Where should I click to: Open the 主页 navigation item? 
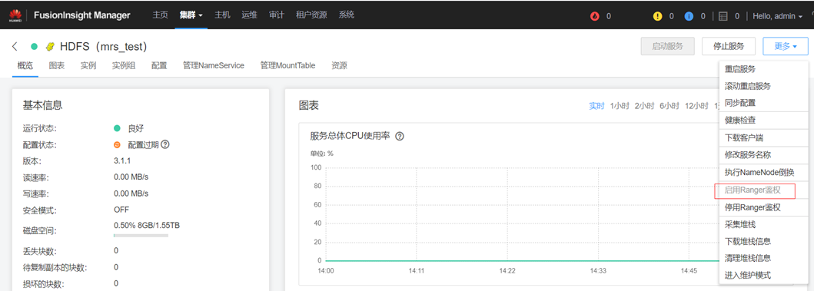160,15
